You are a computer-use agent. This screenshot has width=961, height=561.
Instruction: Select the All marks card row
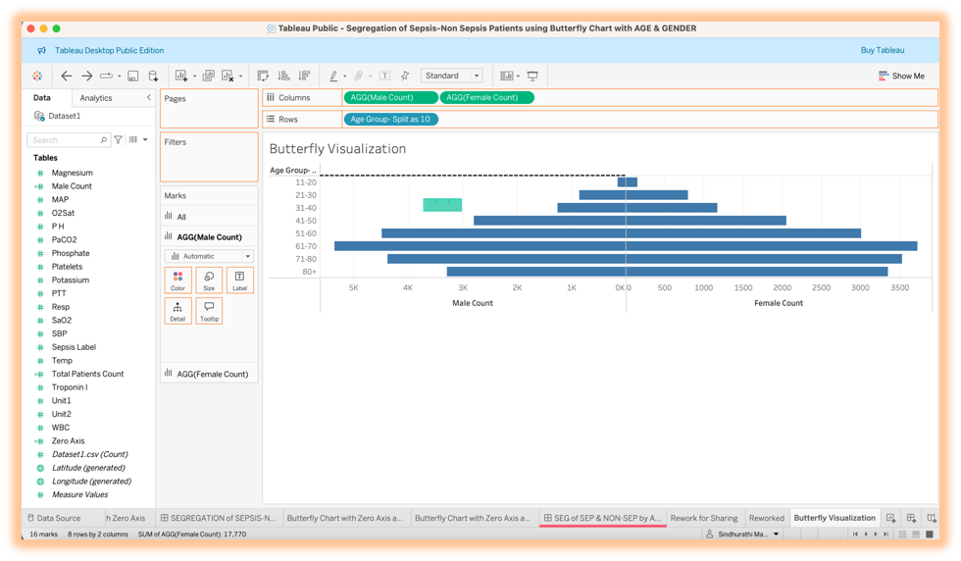(x=208, y=217)
